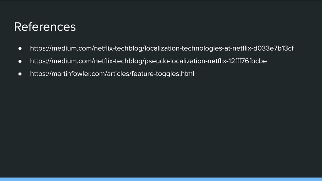This screenshot has width=322, height=181.
Task: Click the d033e7b13cf ending of first URL
Action: [x=273, y=48]
